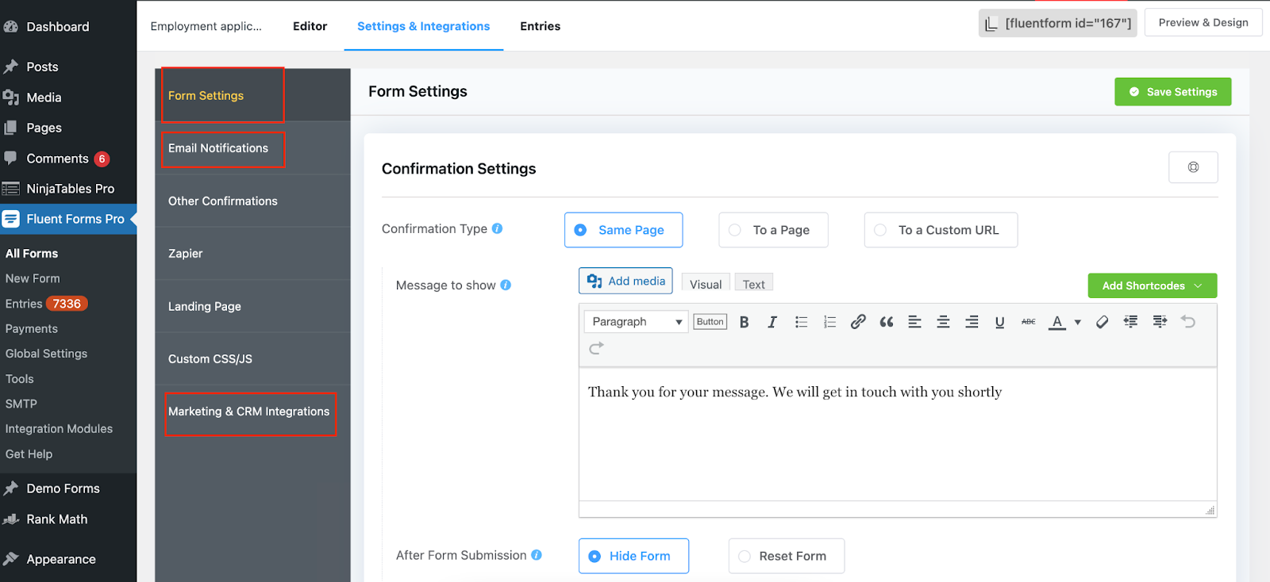Click the Save Settings button
The width and height of the screenshot is (1270, 582).
point(1172,92)
